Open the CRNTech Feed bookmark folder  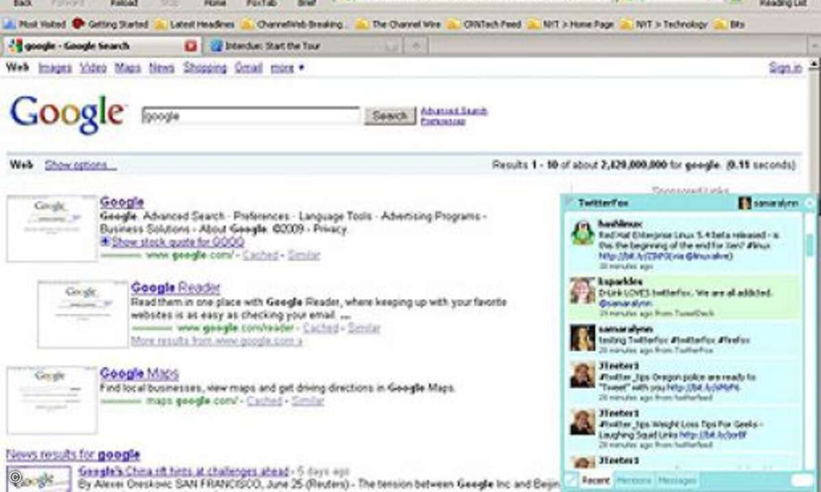point(484,25)
